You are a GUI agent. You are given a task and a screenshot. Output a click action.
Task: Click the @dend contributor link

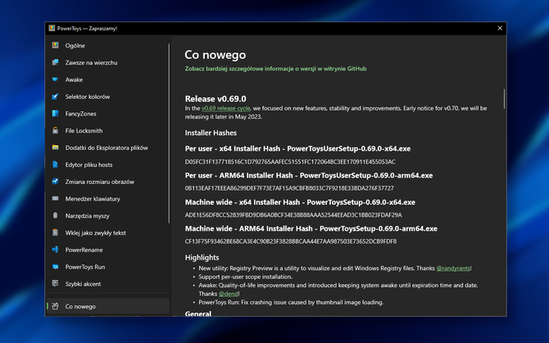pos(229,293)
